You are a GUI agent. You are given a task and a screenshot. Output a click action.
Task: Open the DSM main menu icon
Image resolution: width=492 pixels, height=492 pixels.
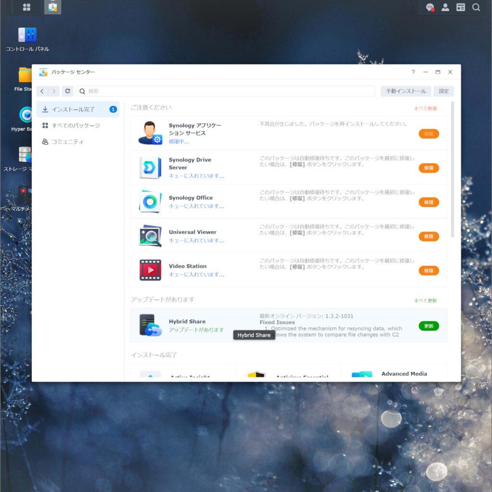click(27, 7)
